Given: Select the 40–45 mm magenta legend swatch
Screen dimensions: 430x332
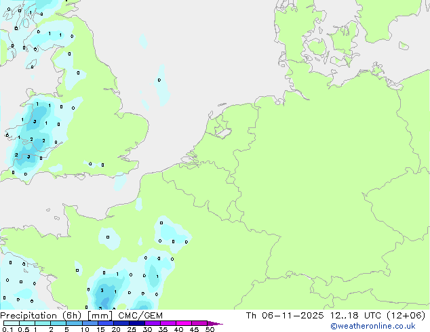Looking at the screenshot, I should pyautogui.click(x=184, y=323).
